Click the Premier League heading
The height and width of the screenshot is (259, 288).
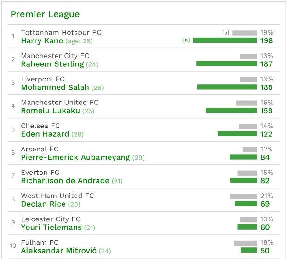(x=45, y=14)
